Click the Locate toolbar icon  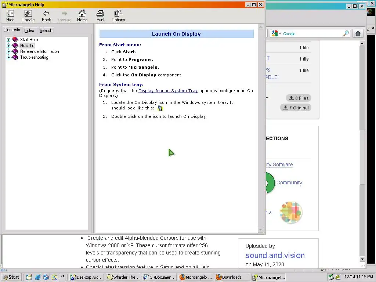pyautogui.click(x=28, y=16)
